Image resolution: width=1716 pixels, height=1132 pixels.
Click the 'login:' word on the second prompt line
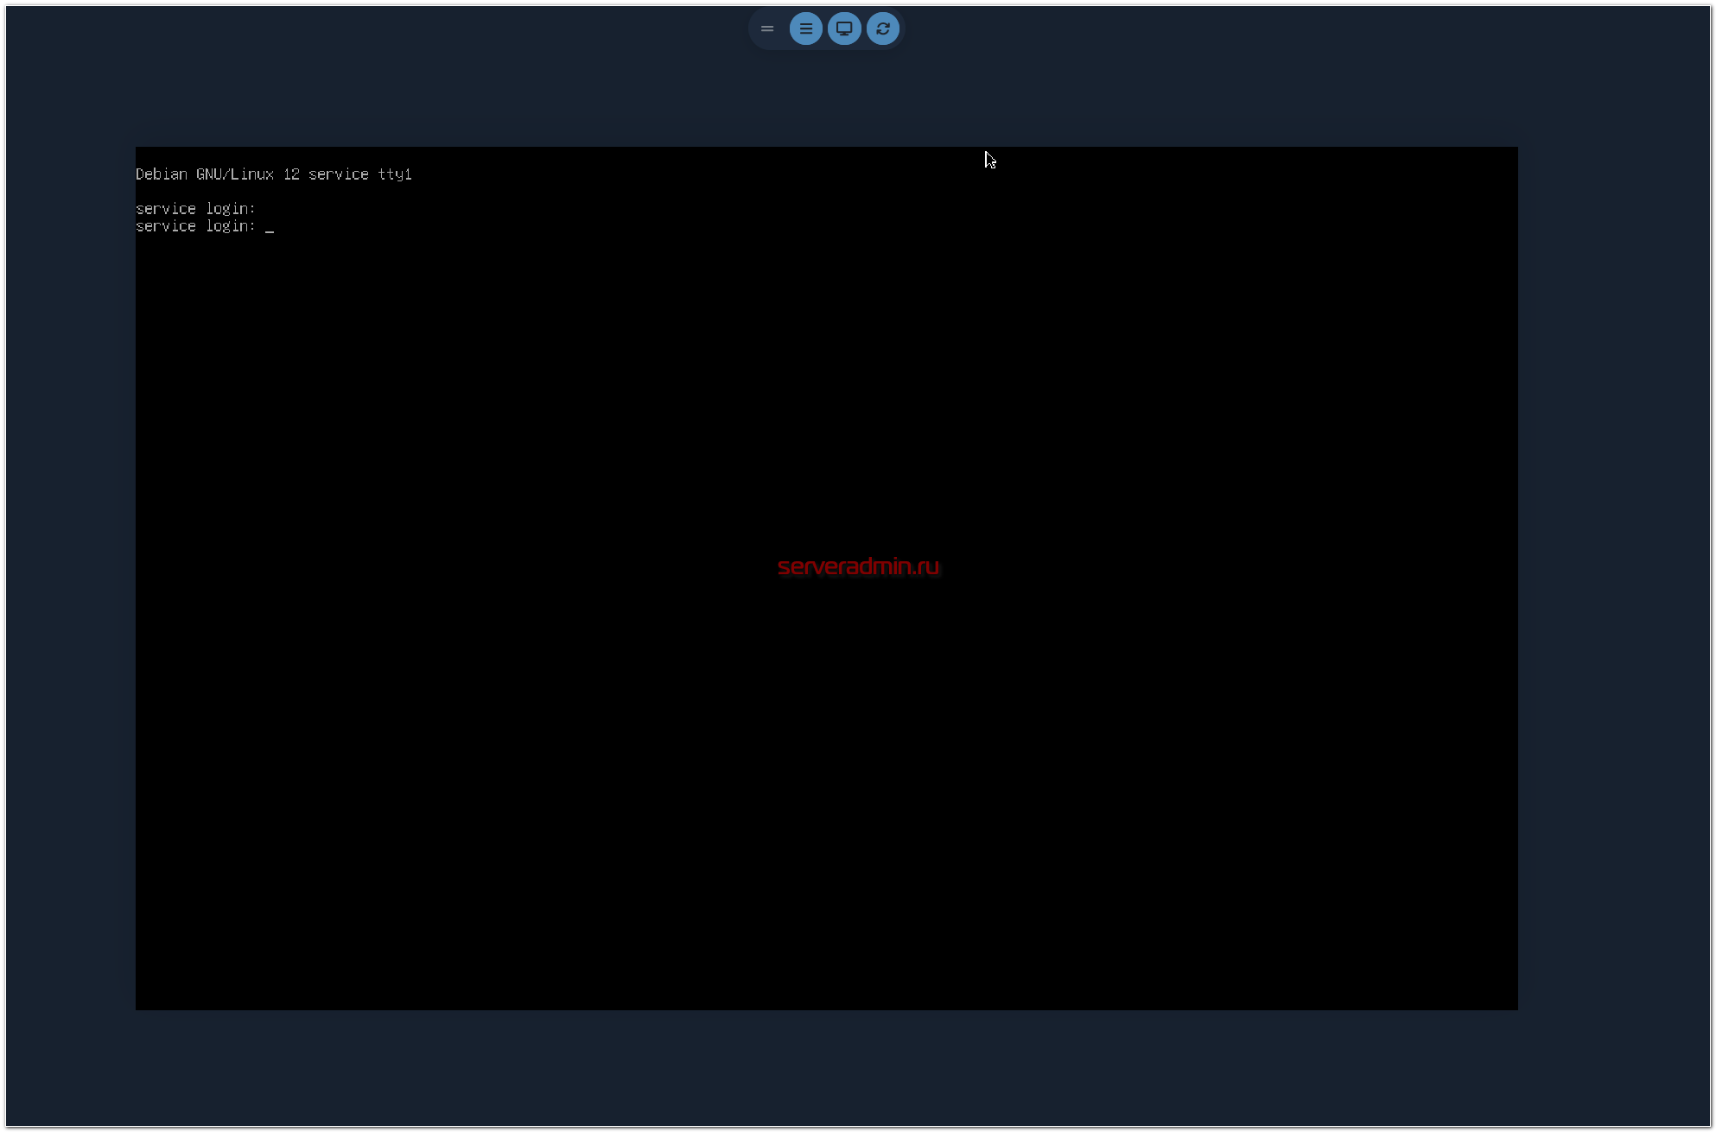click(230, 226)
